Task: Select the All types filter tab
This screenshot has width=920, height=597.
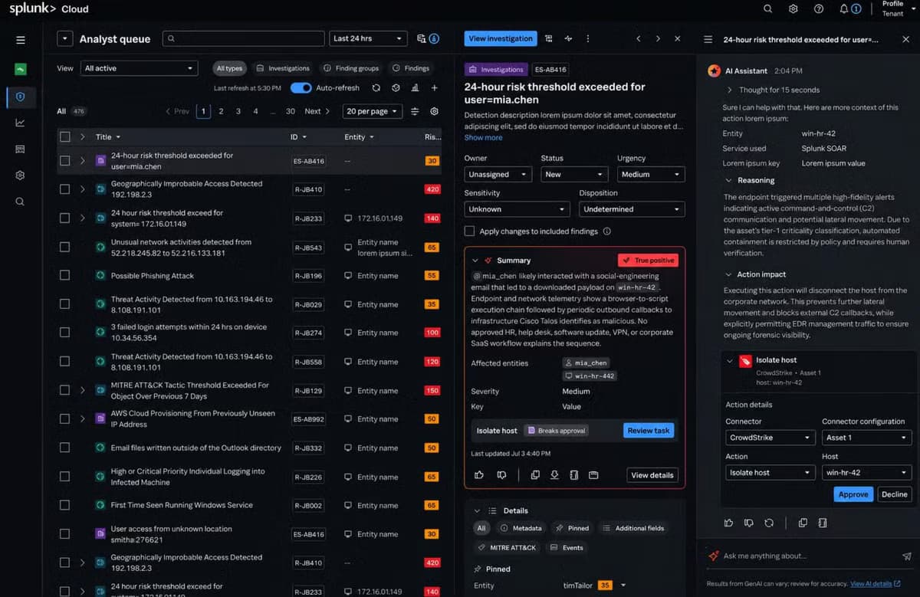Action: (228, 68)
